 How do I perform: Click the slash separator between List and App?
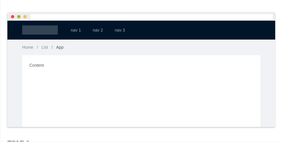[52, 47]
